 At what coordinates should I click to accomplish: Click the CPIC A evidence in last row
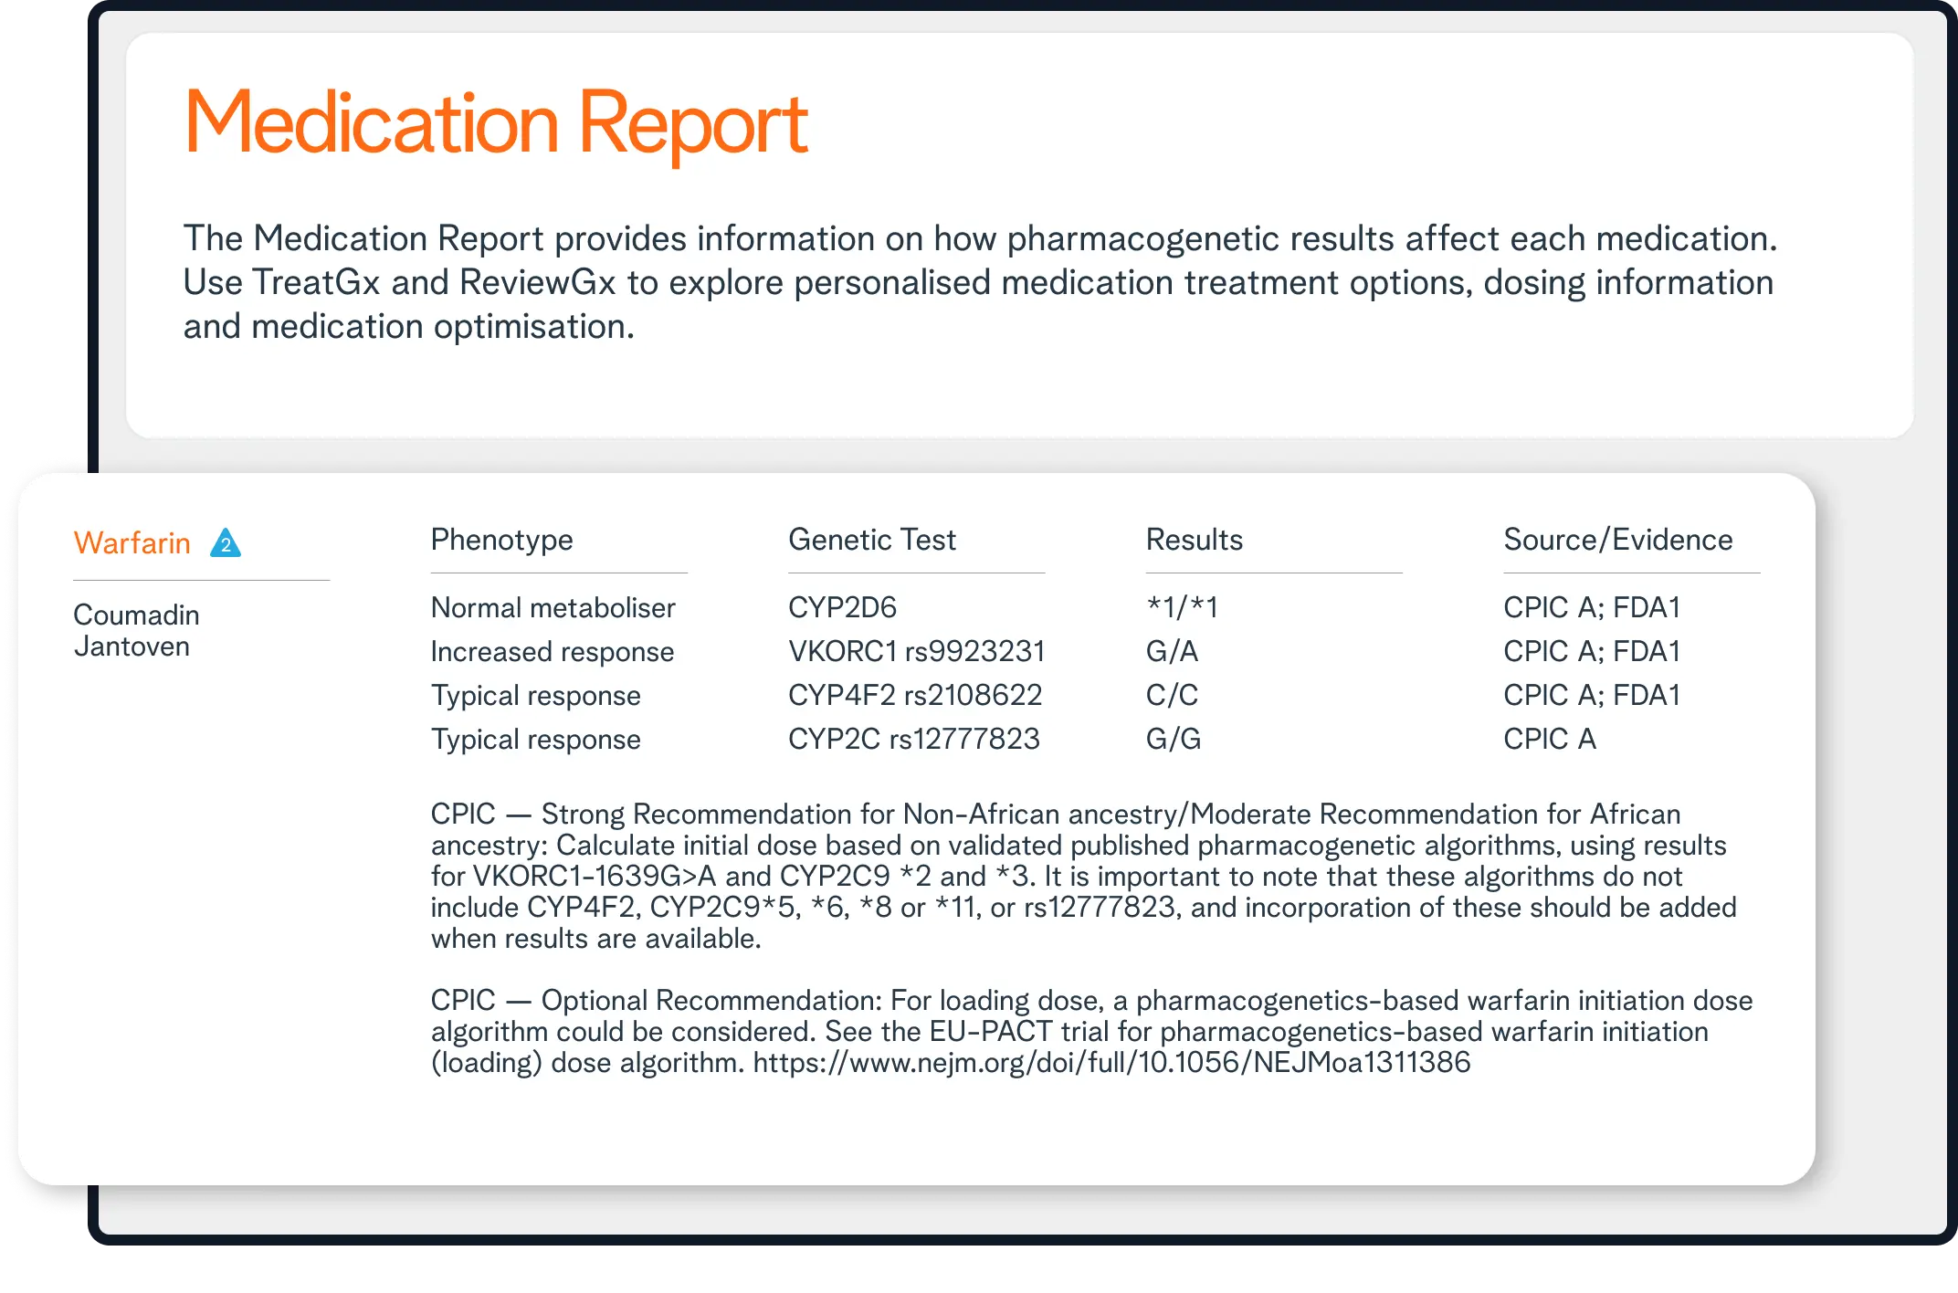click(x=1549, y=739)
